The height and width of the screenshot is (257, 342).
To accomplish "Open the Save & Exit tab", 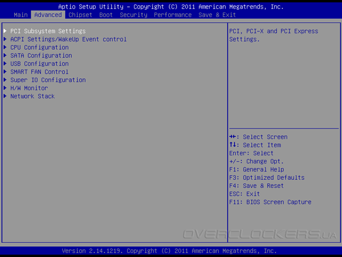I will pos(217,15).
